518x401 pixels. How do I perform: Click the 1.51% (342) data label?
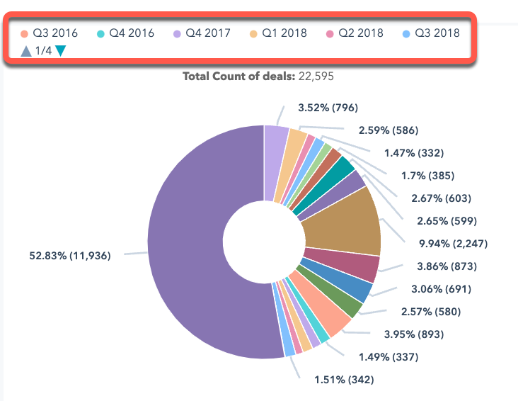(343, 380)
